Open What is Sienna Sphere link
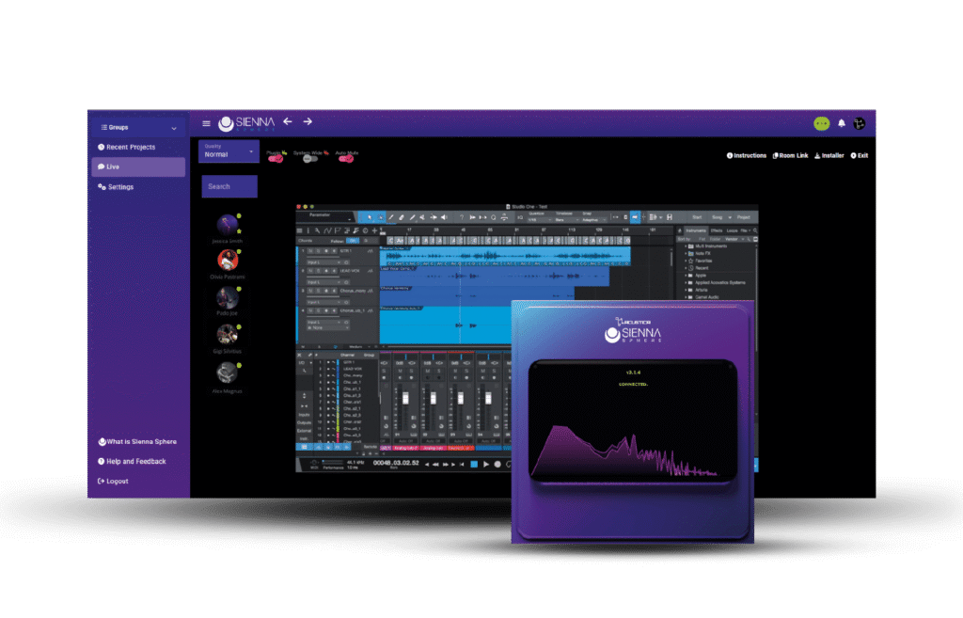This screenshot has width=963, height=618. (137, 442)
